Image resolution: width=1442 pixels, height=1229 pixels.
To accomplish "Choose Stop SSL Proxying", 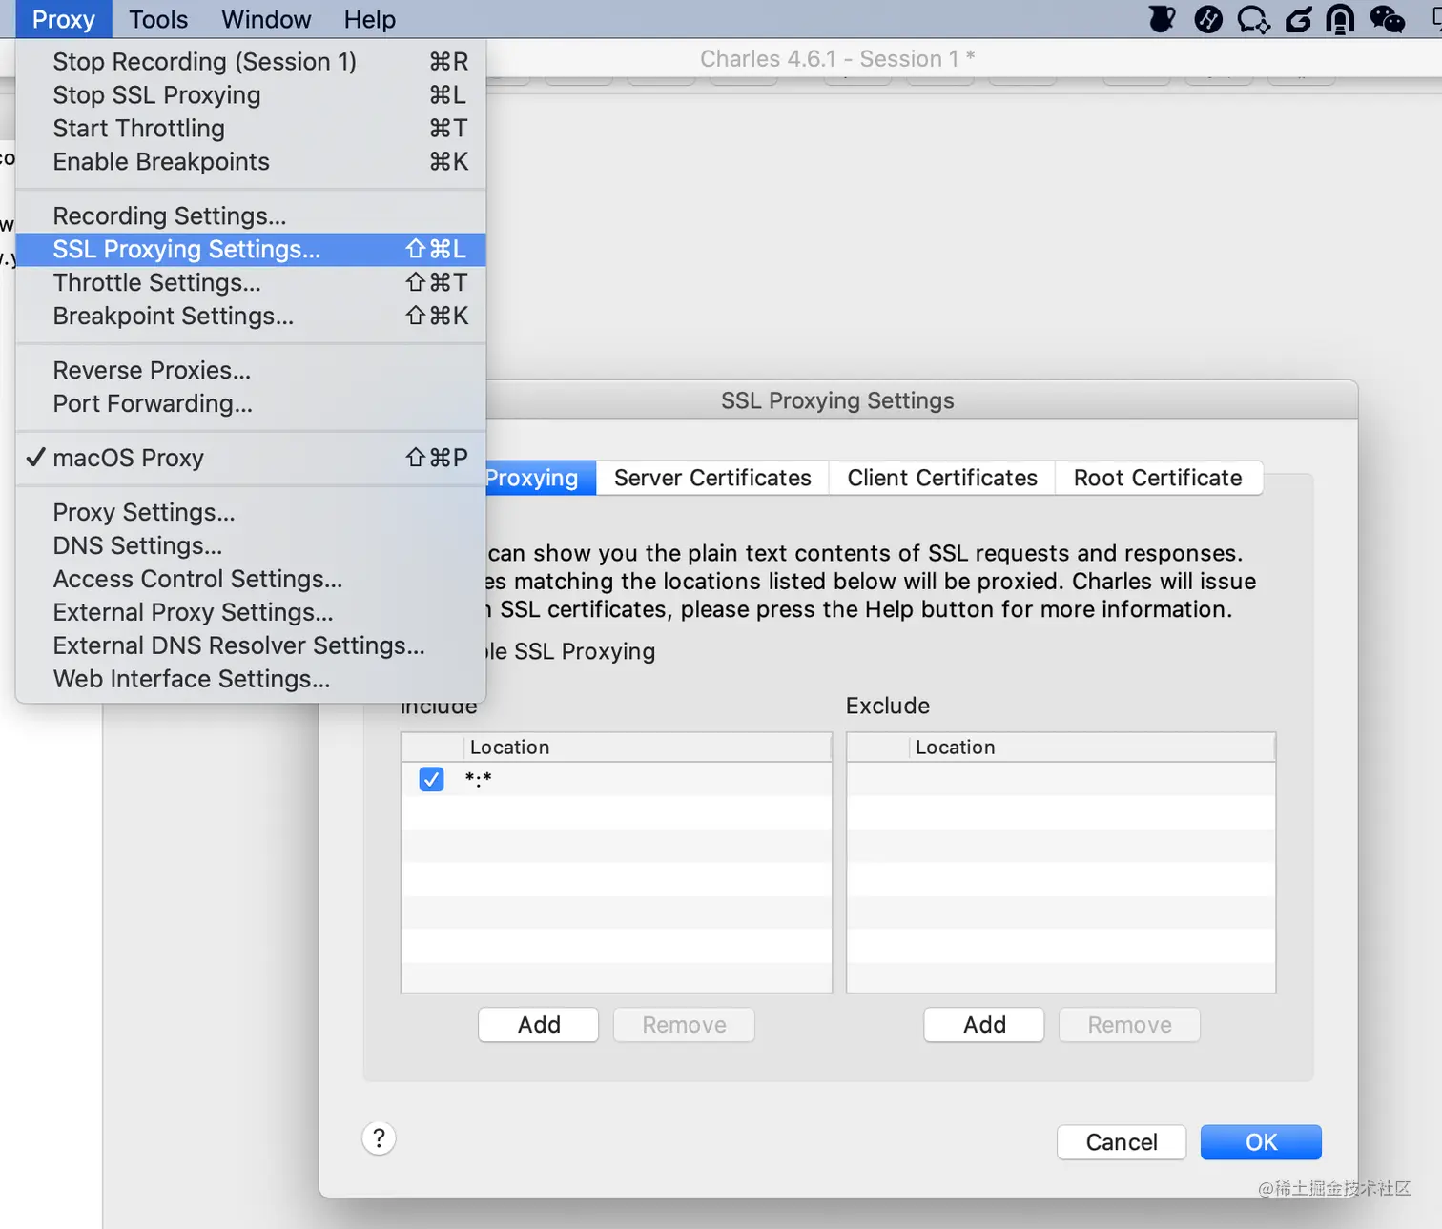I will pyautogui.click(x=251, y=95).
